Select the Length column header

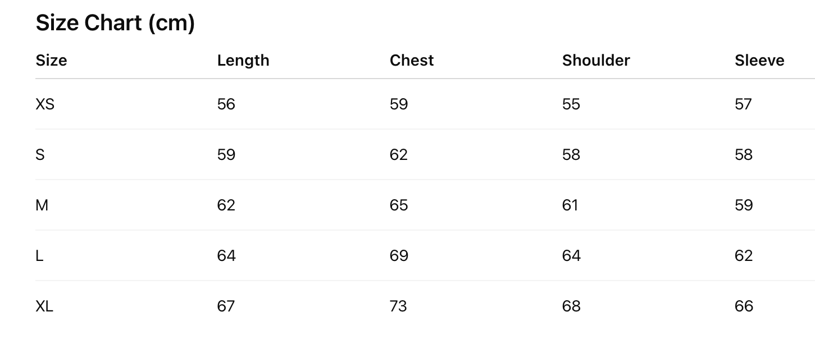coord(243,61)
